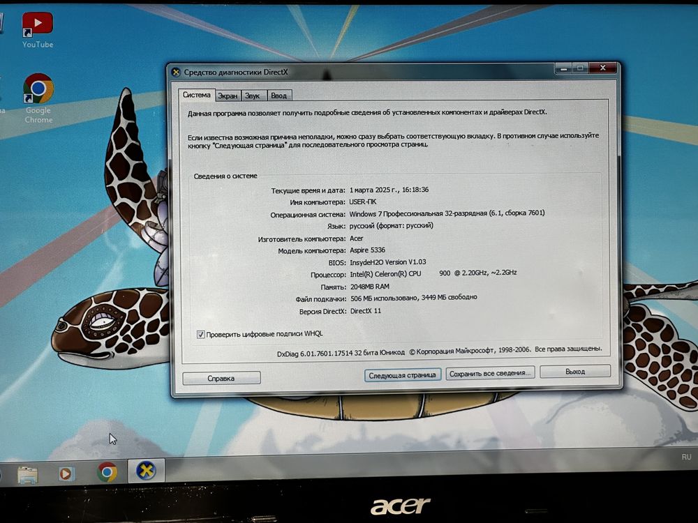The width and height of the screenshot is (698, 523).
Task: Click the manufacturer value Acer
Action: click(357, 238)
